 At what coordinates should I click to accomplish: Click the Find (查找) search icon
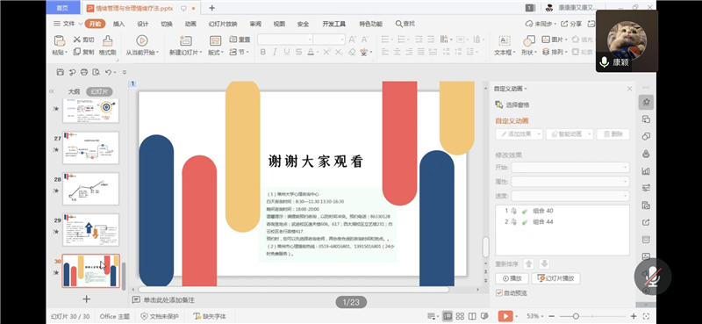pos(398,24)
